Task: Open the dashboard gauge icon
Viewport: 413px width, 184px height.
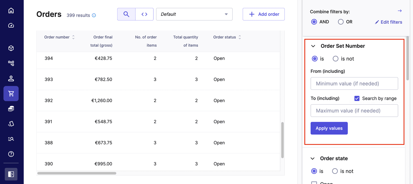Action: 11,25
